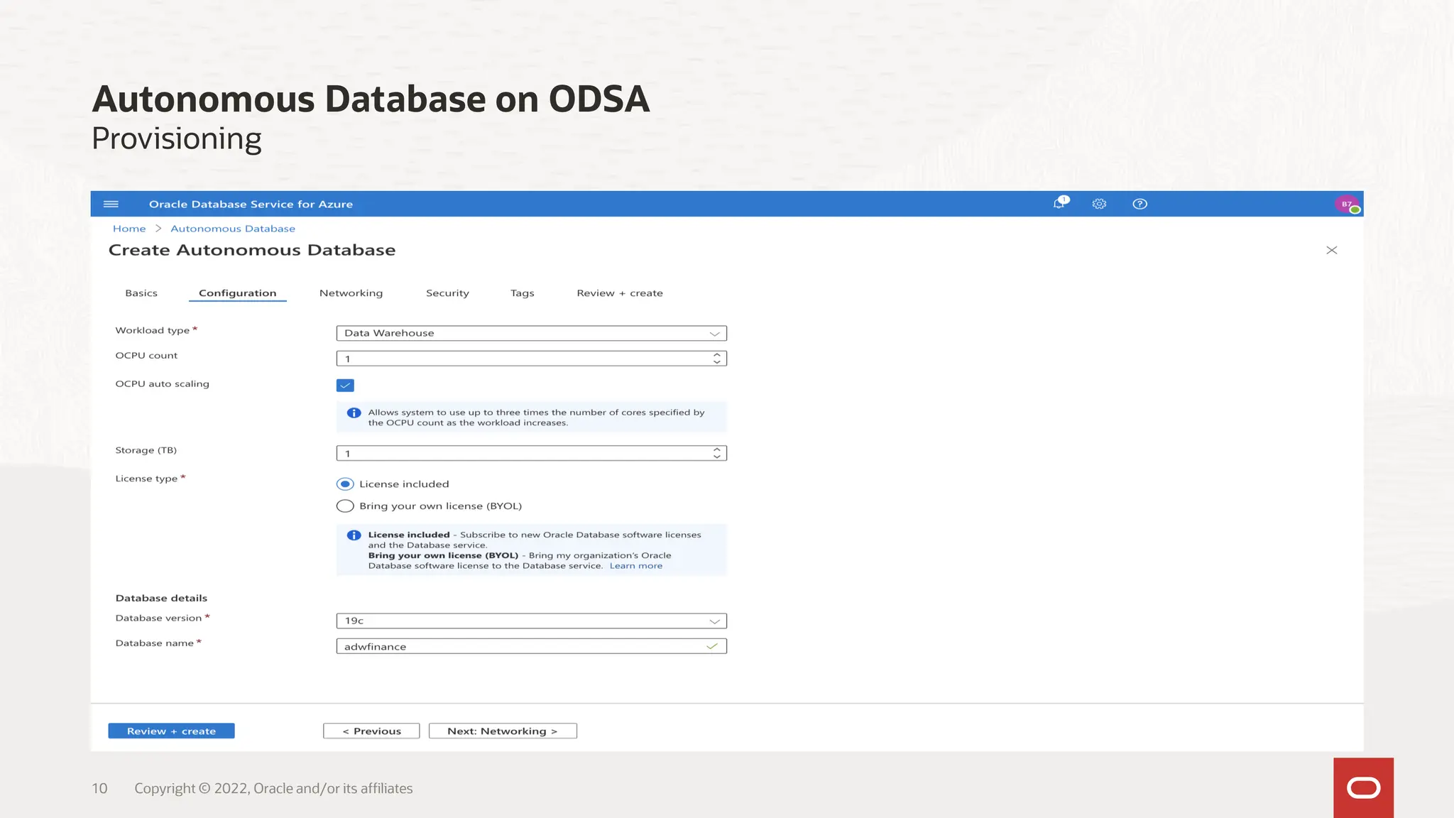Open the Database version dropdown

tap(531, 621)
